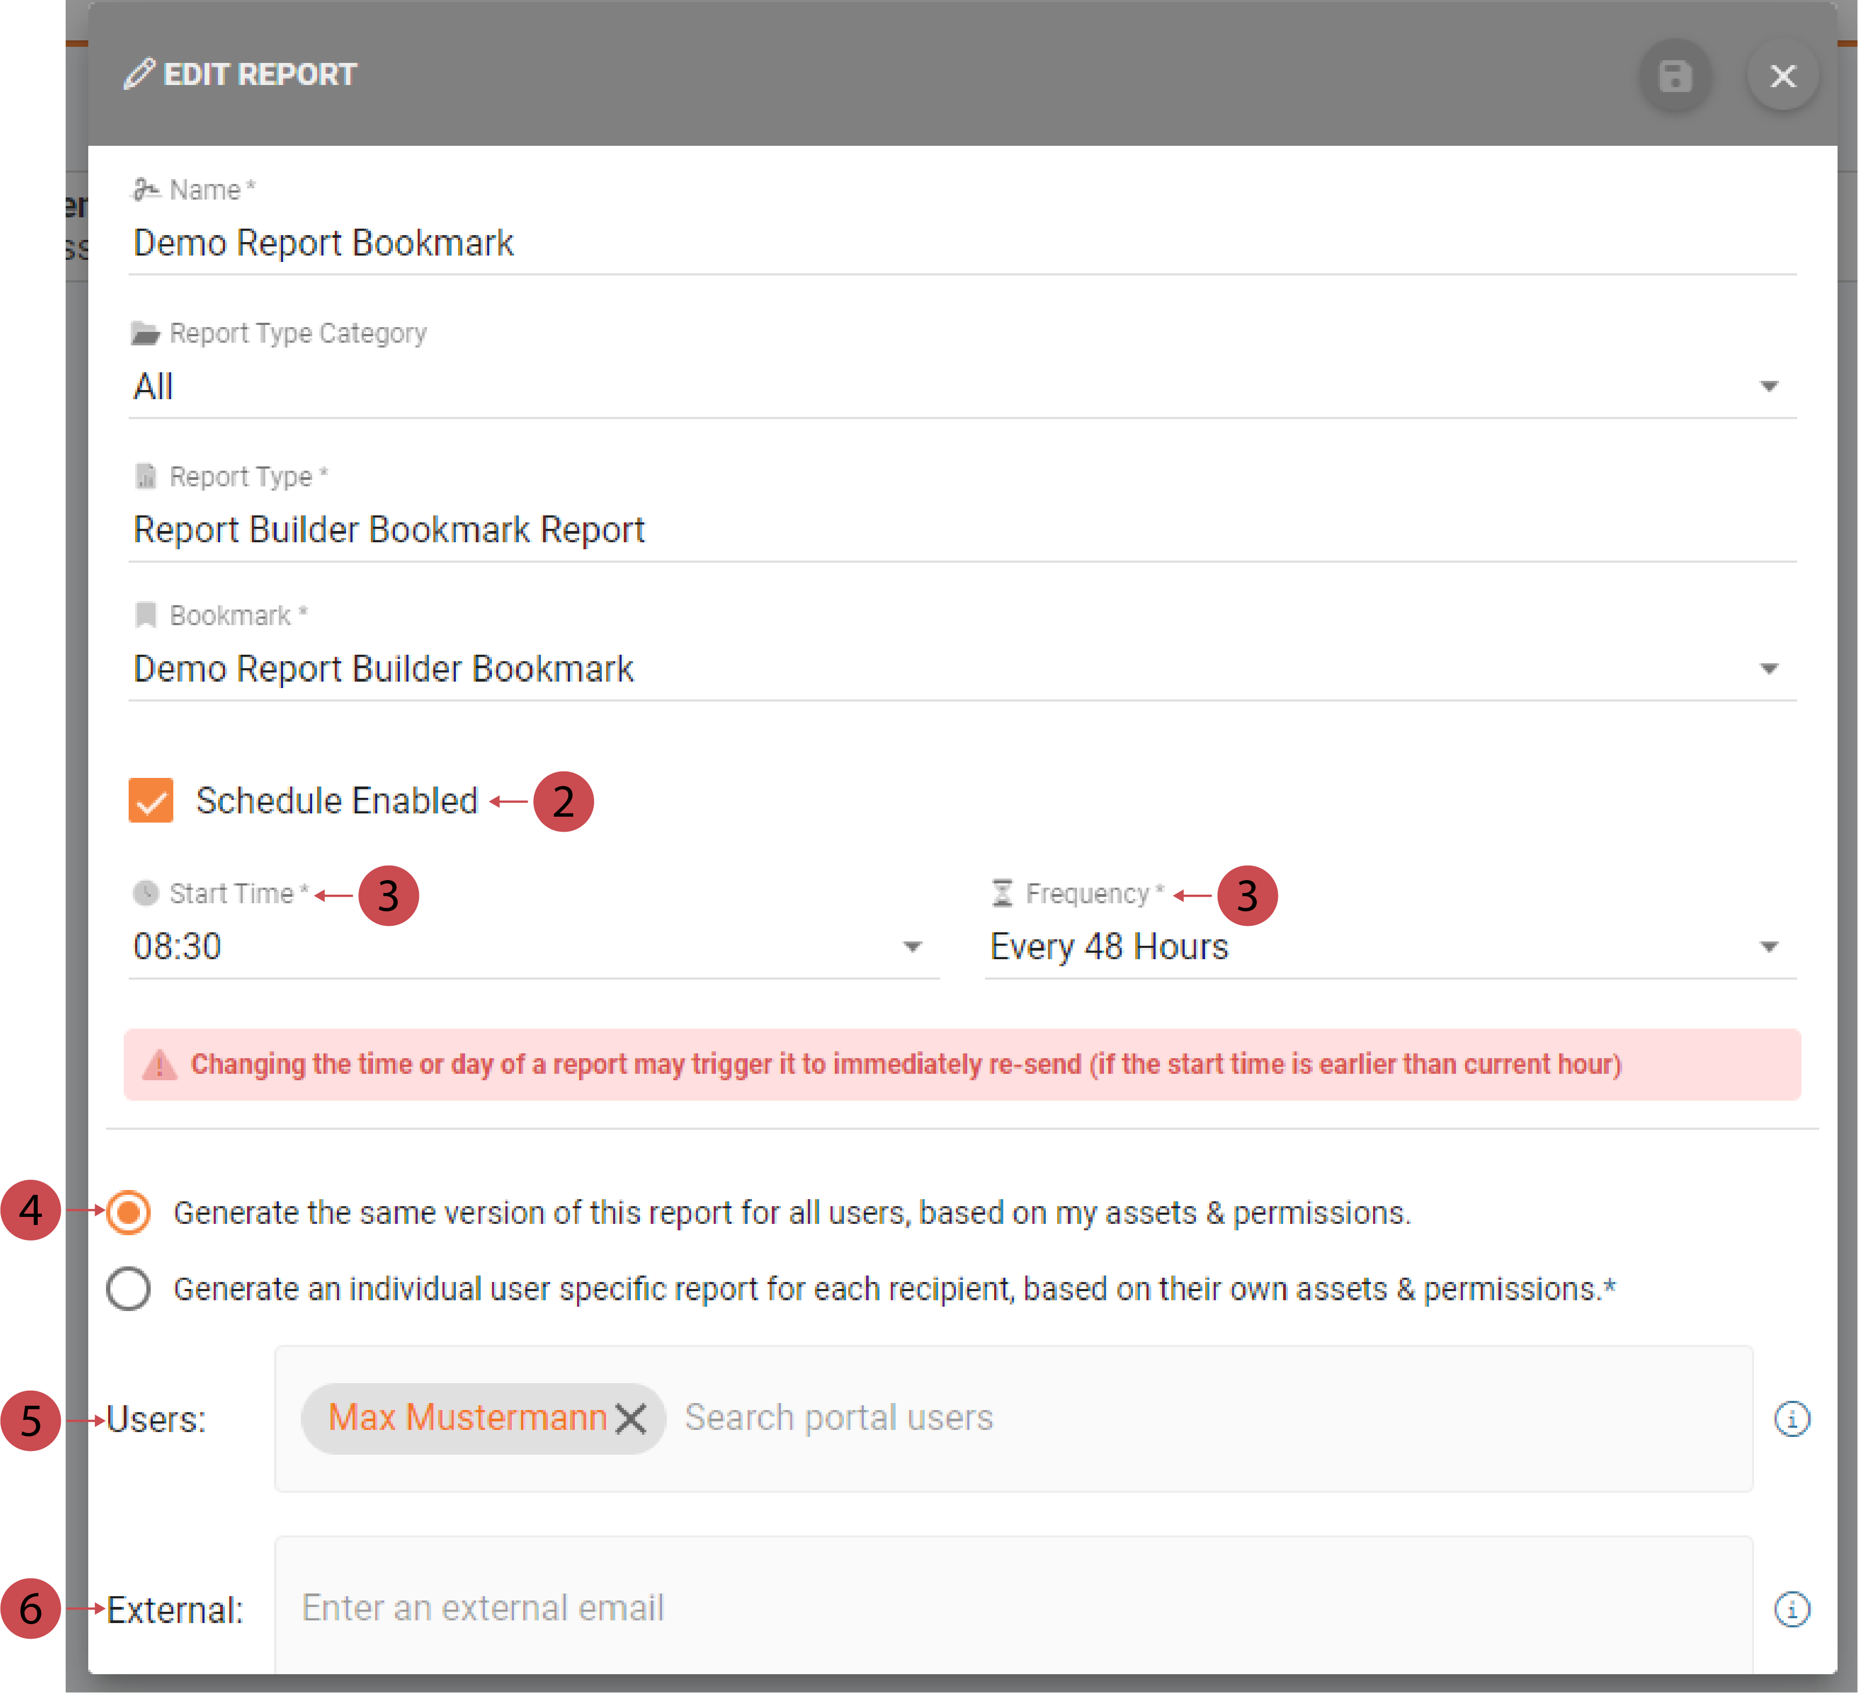Click the warning triangle in the pink alert message
This screenshot has height=1693, width=1858.
(x=160, y=1065)
